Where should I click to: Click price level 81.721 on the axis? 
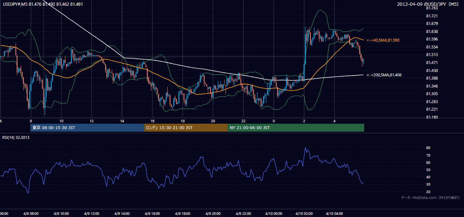coord(432,16)
